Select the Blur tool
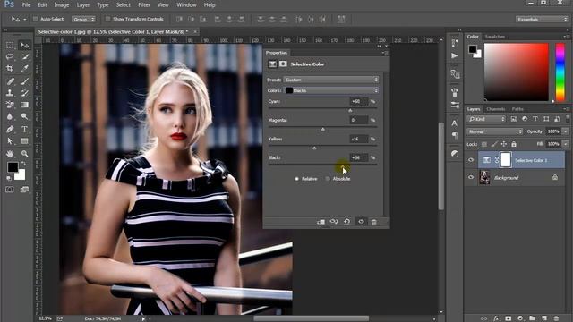The height and width of the screenshot is (322, 573). tap(10, 116)
